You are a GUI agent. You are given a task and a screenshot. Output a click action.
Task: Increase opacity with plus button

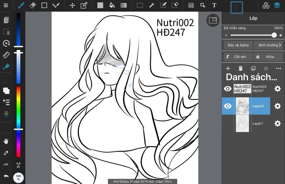click(281, 35)
